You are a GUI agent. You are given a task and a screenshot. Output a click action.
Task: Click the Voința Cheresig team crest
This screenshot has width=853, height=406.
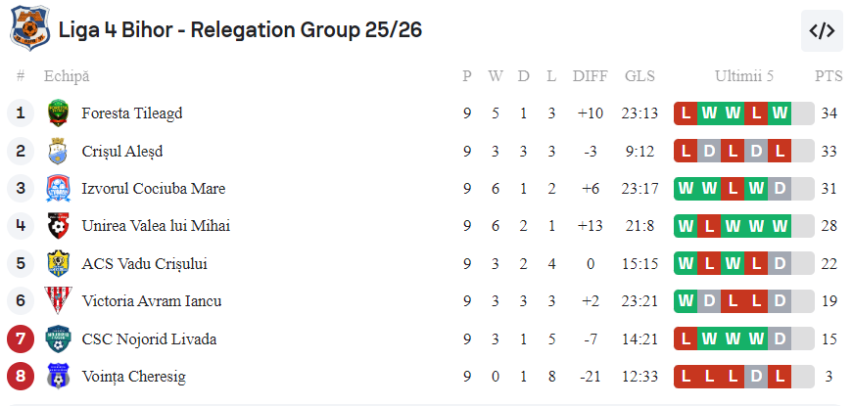[59, 377]
